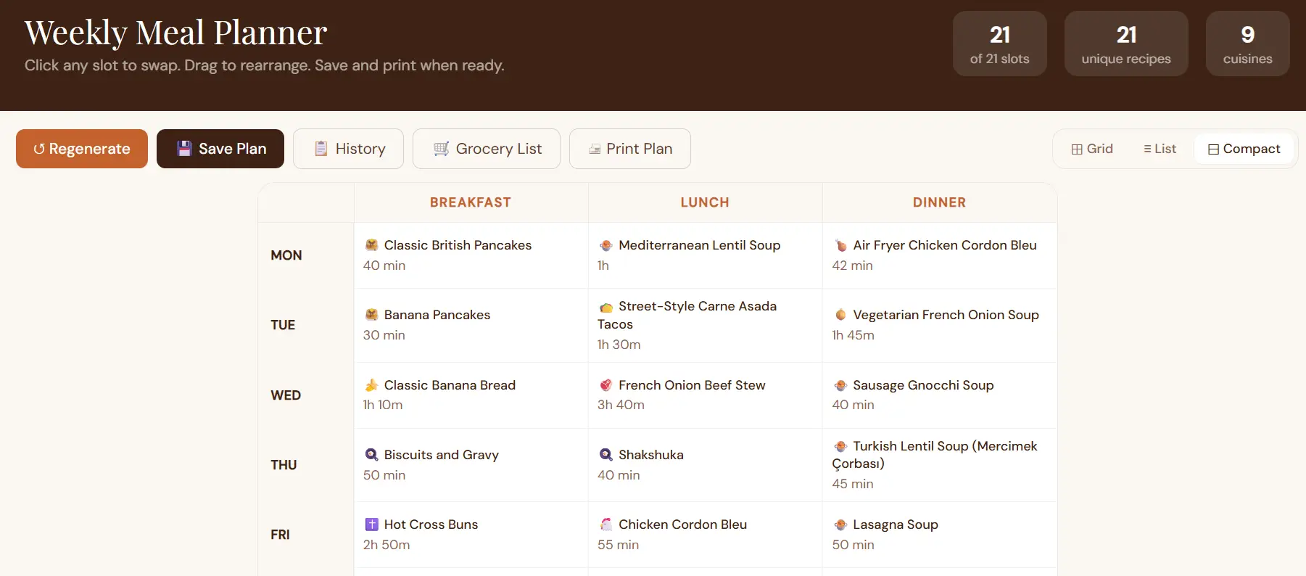Click the pancake icon beside Banana Pancakes
Image resolution: width=1306 pixels, height=576 pixels.
tap(371, 315)
